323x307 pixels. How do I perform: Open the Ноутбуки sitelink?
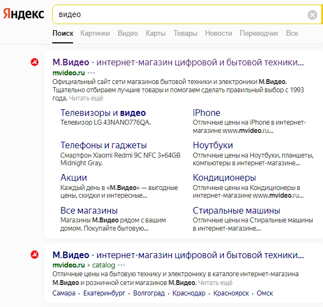[213, 145]
